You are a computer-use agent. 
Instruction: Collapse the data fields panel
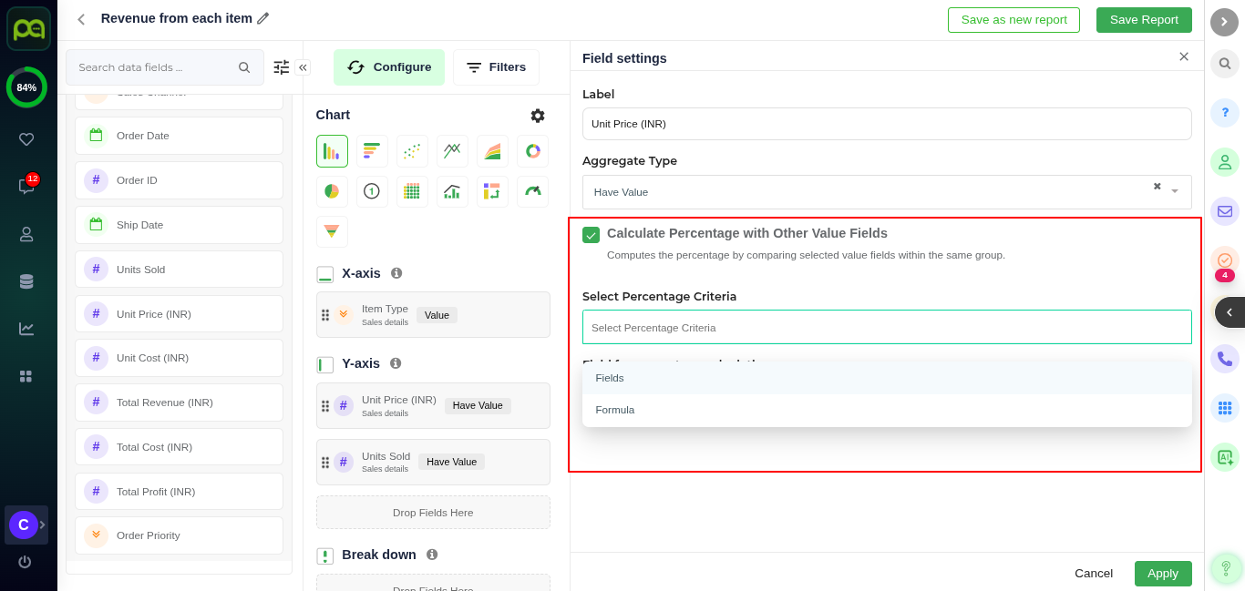(303, 67)
